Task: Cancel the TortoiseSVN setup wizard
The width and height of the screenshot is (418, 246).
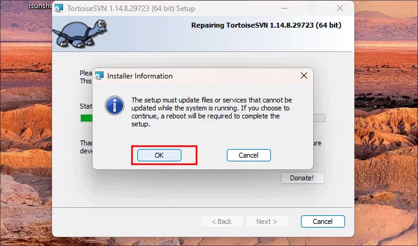Action: click(x=323, y=221)
